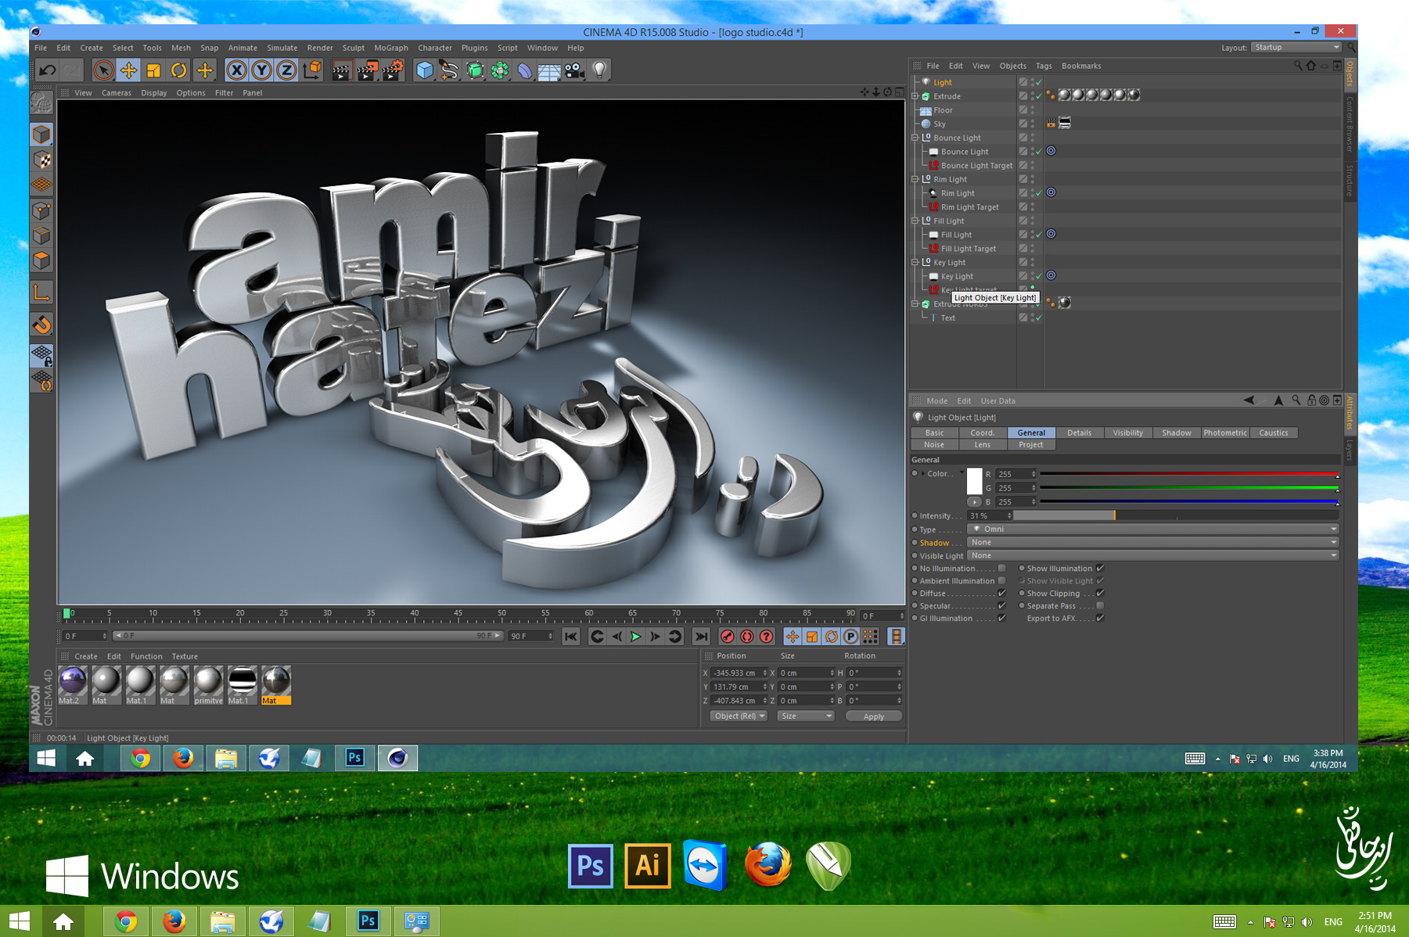The height and width of the screenshot is (937, 1409).
Task: Select the Move tool in the top toolbar
Action: click(x=128, y=70)
